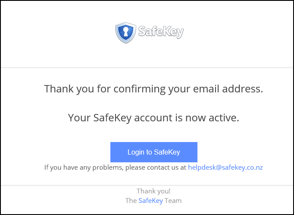Click the divider line below the logo
Screen dimensions: 294x215
pyautogui.click(x=147, y=67)
